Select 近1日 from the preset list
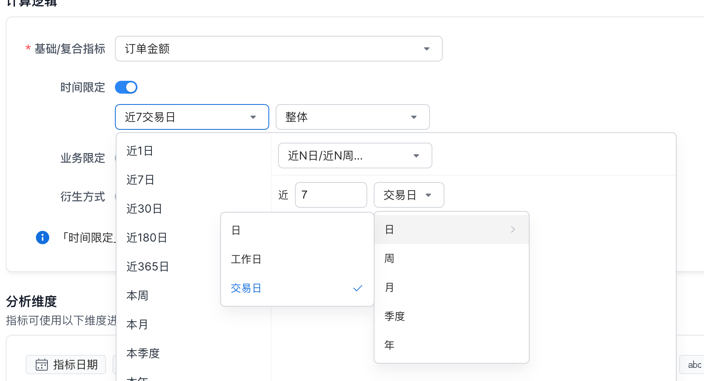The width and height of the screenshot is (704, 381). (x=140, y=151)
